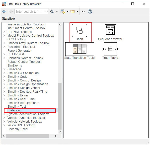Select Stateflow library in tree
This screenshot has width=150, height=145.
click(x=14, y=110)
